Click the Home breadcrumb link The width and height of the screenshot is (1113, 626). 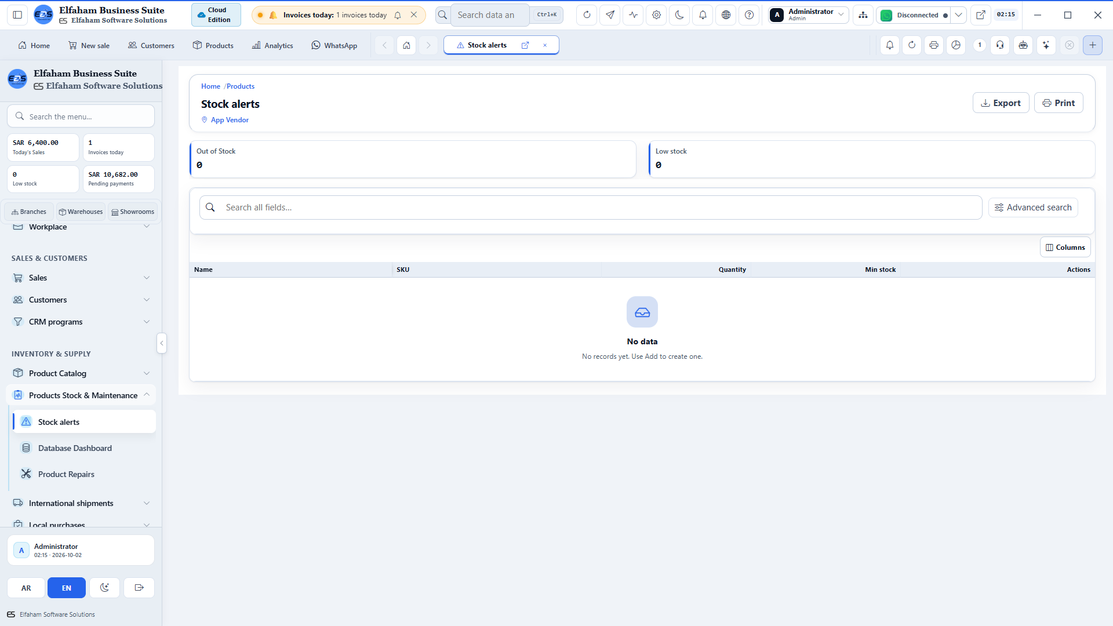210,86
